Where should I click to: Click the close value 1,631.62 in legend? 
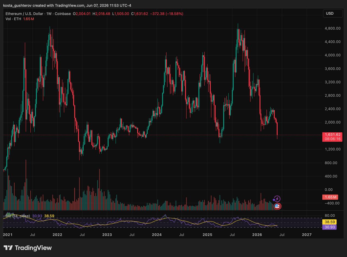[141, 14]
